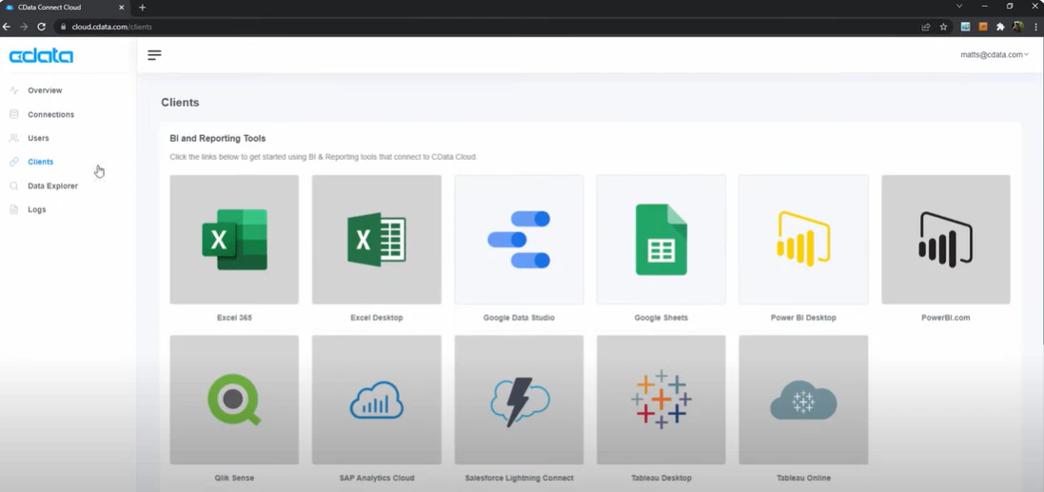Bookmark this page with the star icon
The image size is (1044, 492).
point(943,27)
